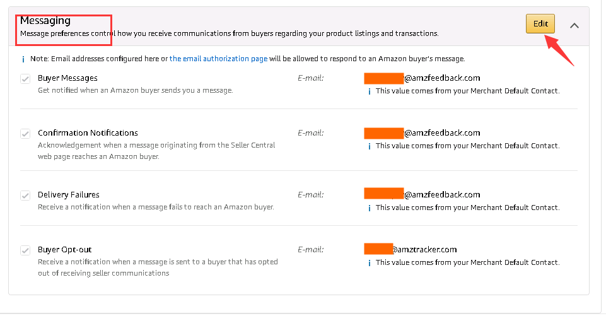Toggle the Delivery Failures checkbox
The width and height of the screenshot is (606, 316).
(25, 196)
